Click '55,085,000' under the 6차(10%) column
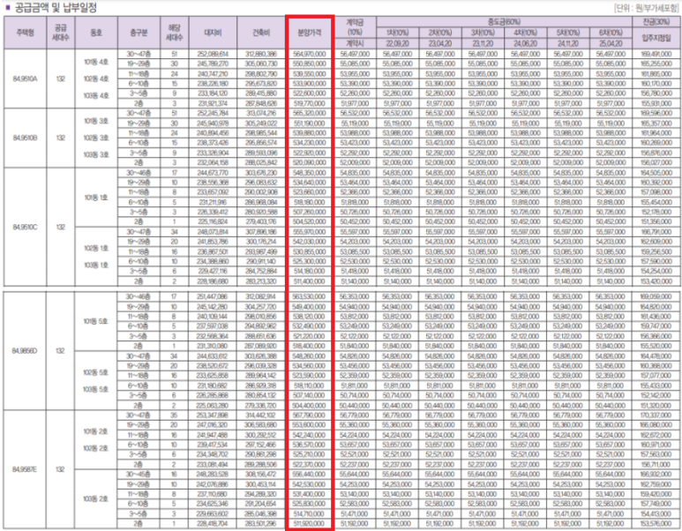The height and width of the screenshot is (531, 682). [611, 64]
